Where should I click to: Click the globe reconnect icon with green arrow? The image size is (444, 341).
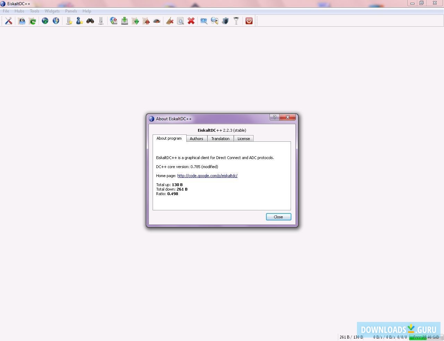45,21
